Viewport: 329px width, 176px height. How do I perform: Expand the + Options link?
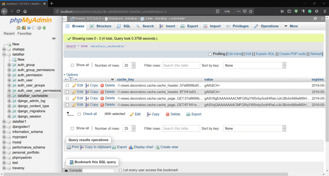[71, 75]
